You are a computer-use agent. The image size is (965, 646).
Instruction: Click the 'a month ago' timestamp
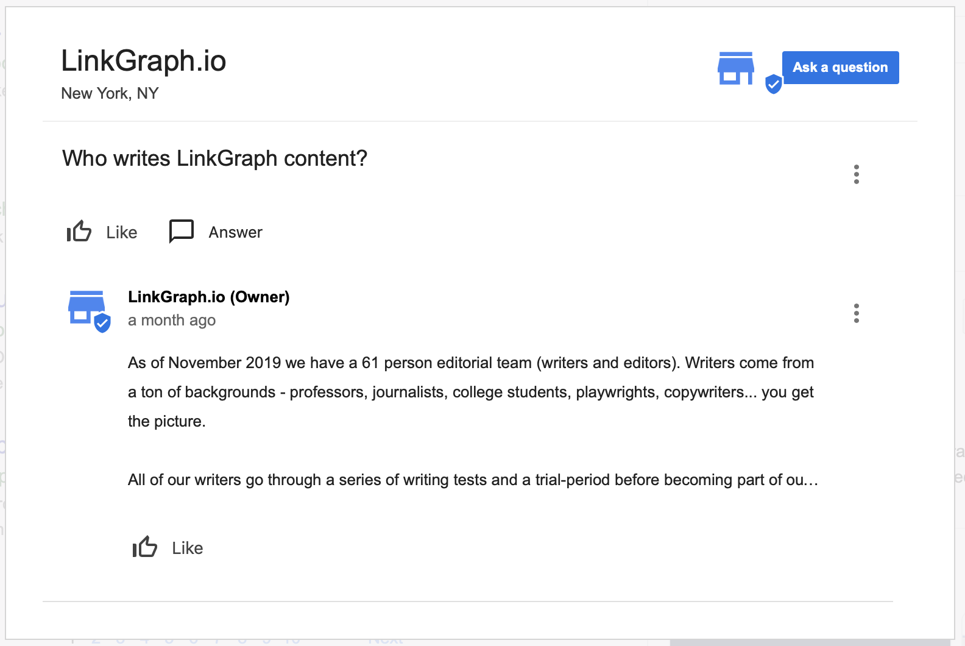172,321
